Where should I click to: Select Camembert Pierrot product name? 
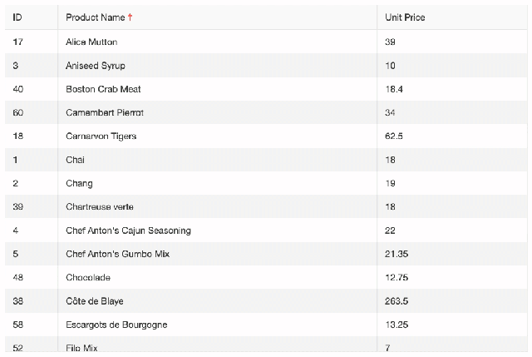105,112
